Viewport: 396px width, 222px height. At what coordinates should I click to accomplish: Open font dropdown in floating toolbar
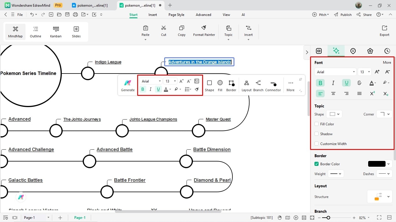click(x=151, y=81)
